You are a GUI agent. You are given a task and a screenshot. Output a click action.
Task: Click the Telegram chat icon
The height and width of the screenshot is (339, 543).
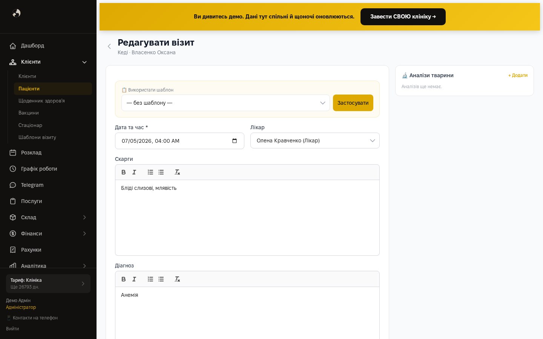[13, 185]
